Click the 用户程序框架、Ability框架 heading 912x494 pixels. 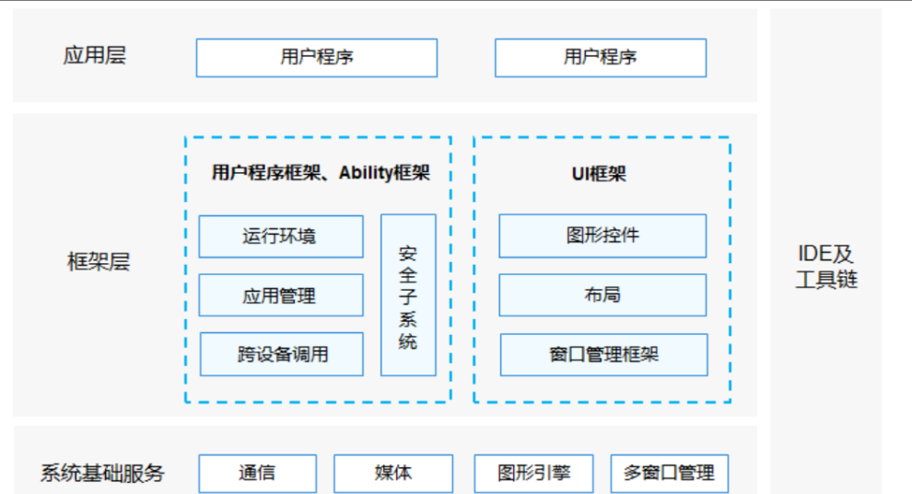tap(321, 172)
